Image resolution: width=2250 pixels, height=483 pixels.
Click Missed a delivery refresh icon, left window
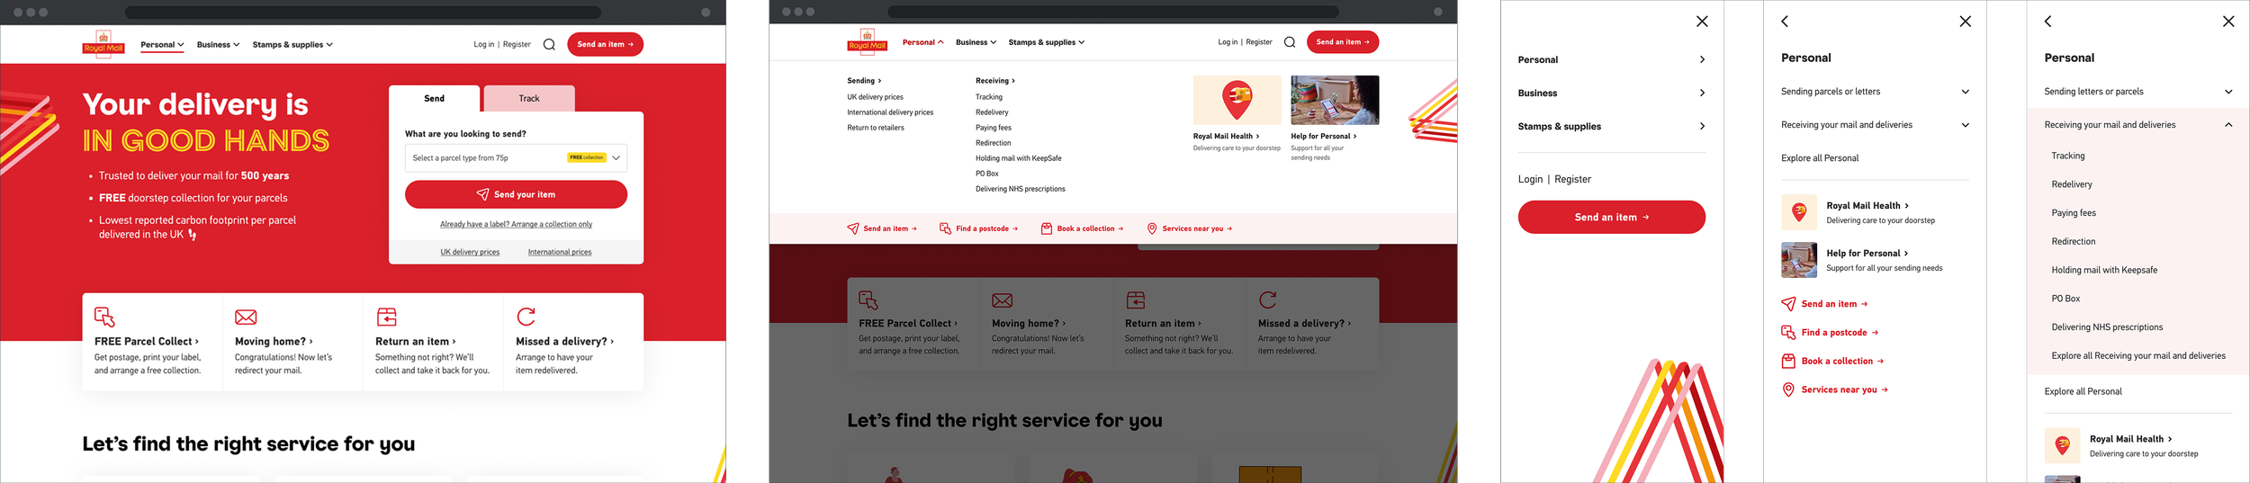(526, 317)
